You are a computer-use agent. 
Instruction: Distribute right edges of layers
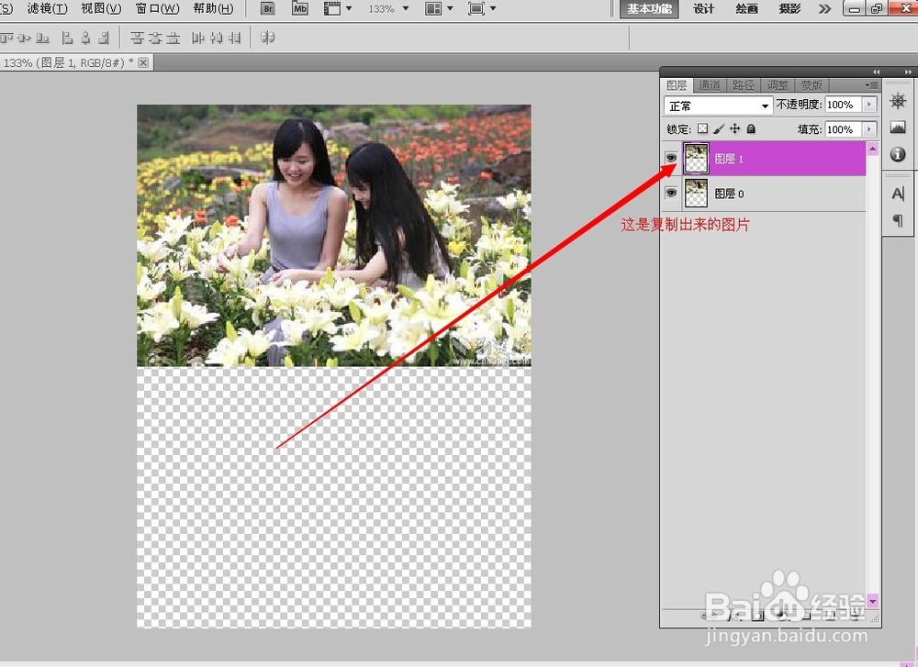pyautogui.click(x=235, y=38)
